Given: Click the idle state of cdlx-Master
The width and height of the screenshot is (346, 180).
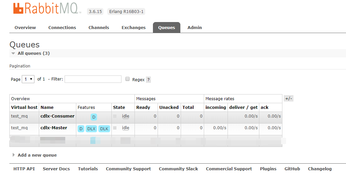Looking at the screenshot, I should point(125,128).
